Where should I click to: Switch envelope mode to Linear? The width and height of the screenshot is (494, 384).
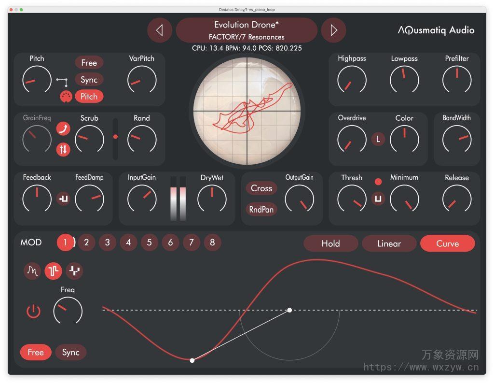[389, 244]
